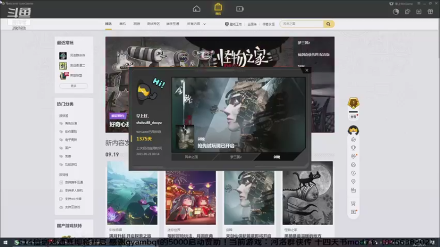The image size is (440, 247).
Task: Focus the game search input field
Action: [301, 24]
